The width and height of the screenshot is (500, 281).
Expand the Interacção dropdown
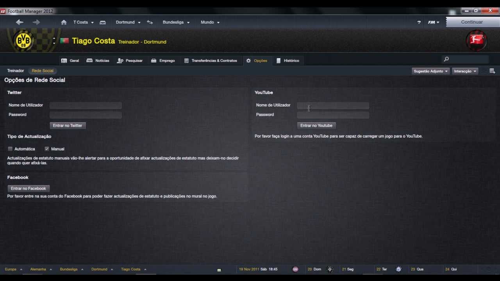465,71
